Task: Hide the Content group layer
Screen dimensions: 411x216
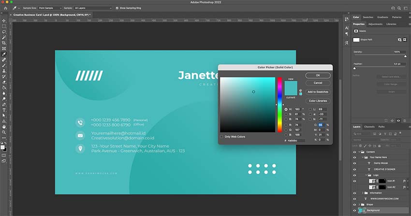Action: (x=354, y=152)
